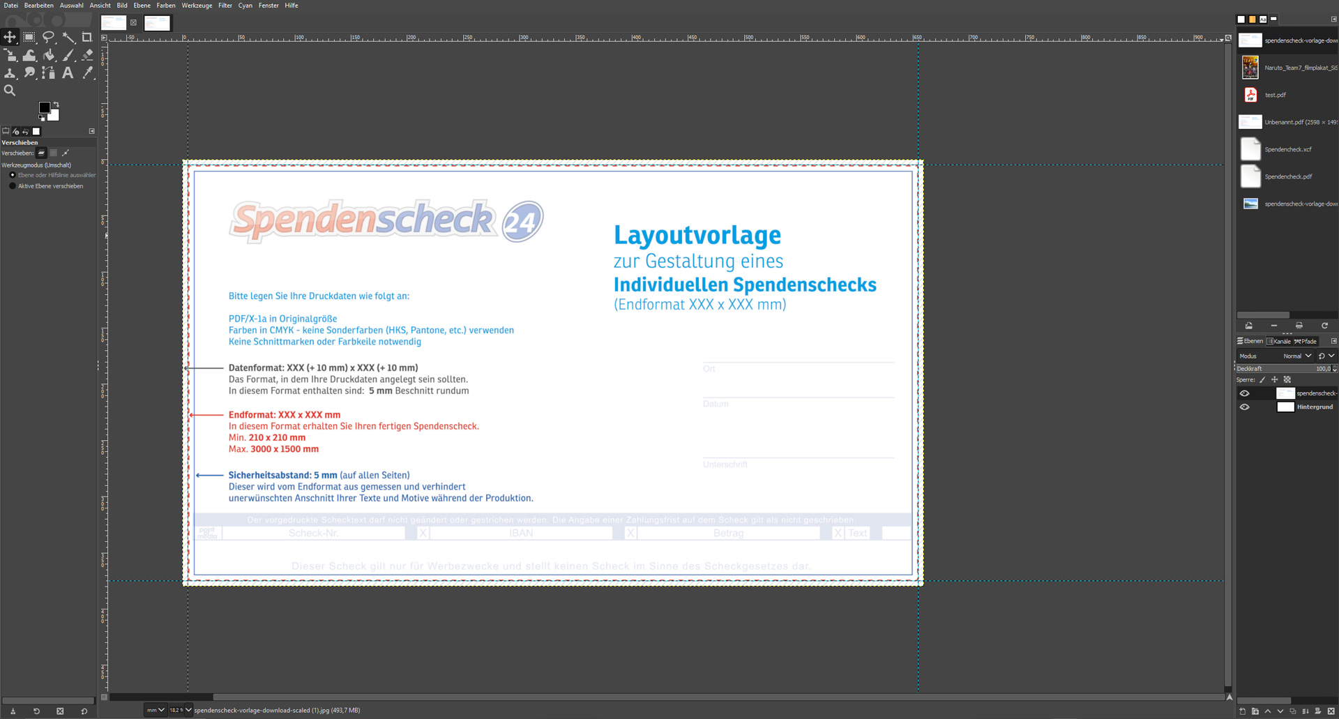Select the Clone stamp tool
Screen dimensions: 1339x719
point(10,73)
